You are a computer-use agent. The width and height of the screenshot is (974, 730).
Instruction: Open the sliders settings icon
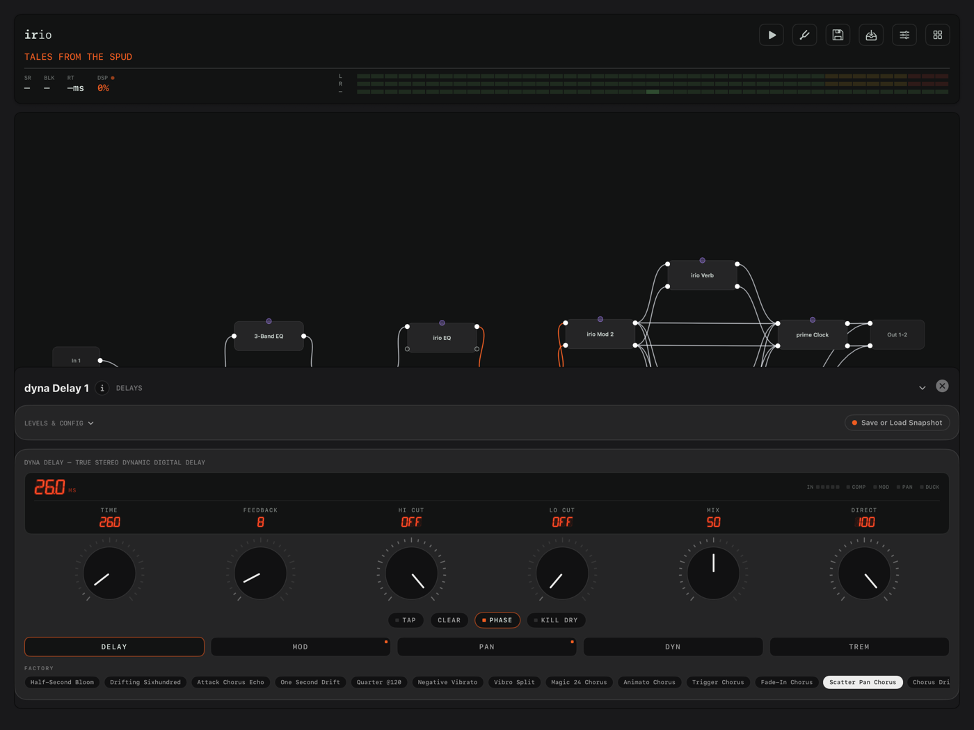[x=904, y=35]
